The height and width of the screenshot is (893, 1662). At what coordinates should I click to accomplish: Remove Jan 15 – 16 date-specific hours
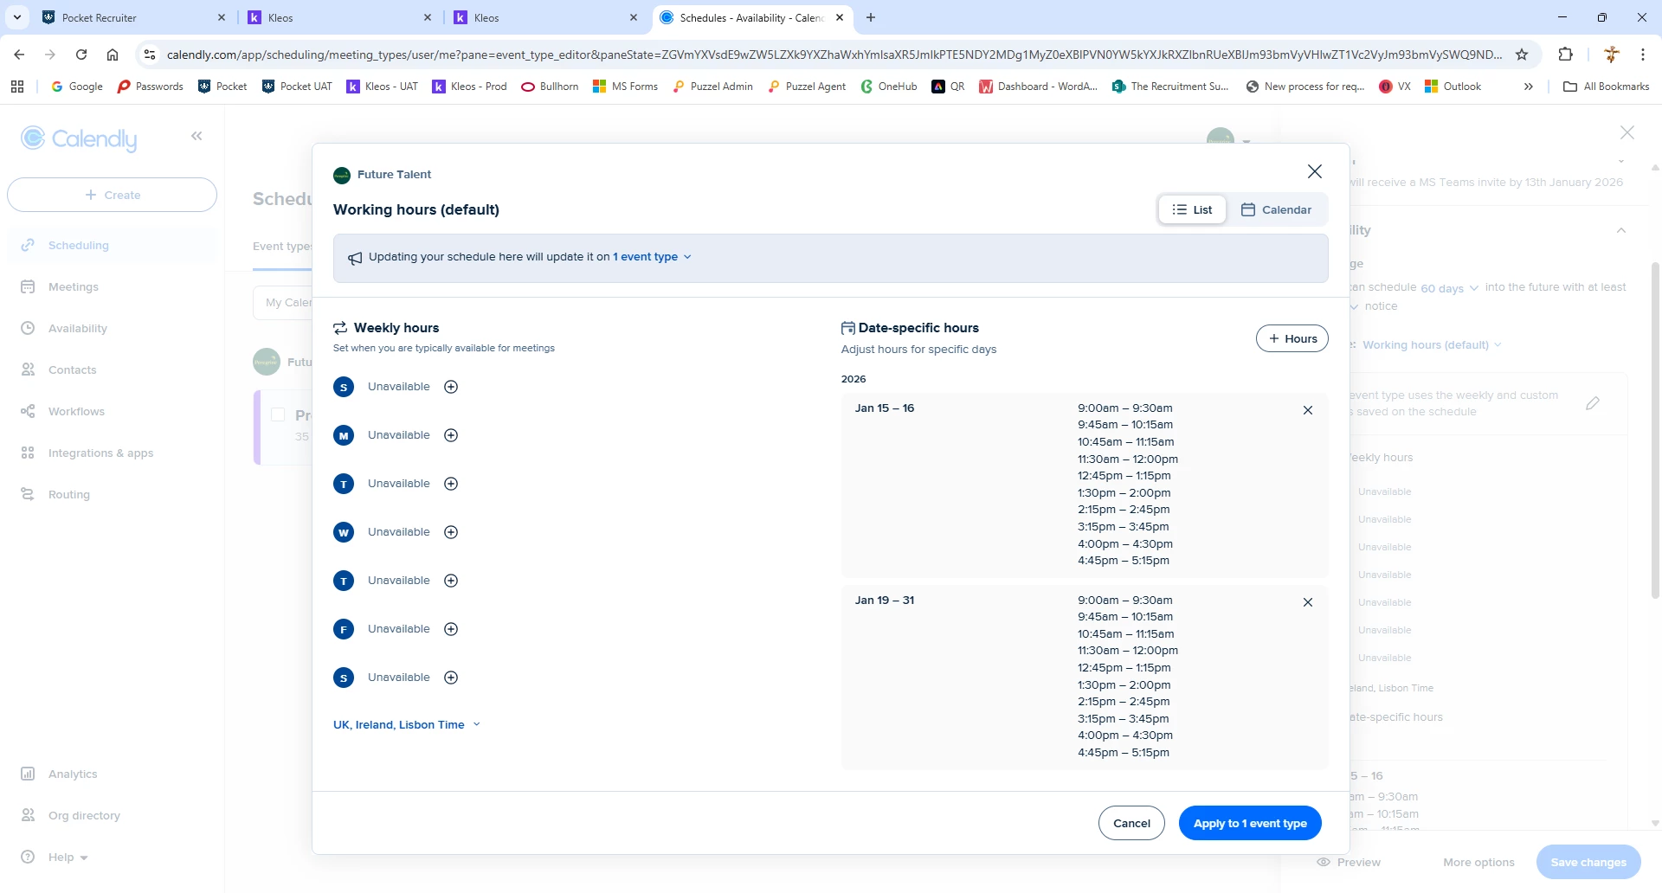pyautogui.click(x=1308, y=410)
